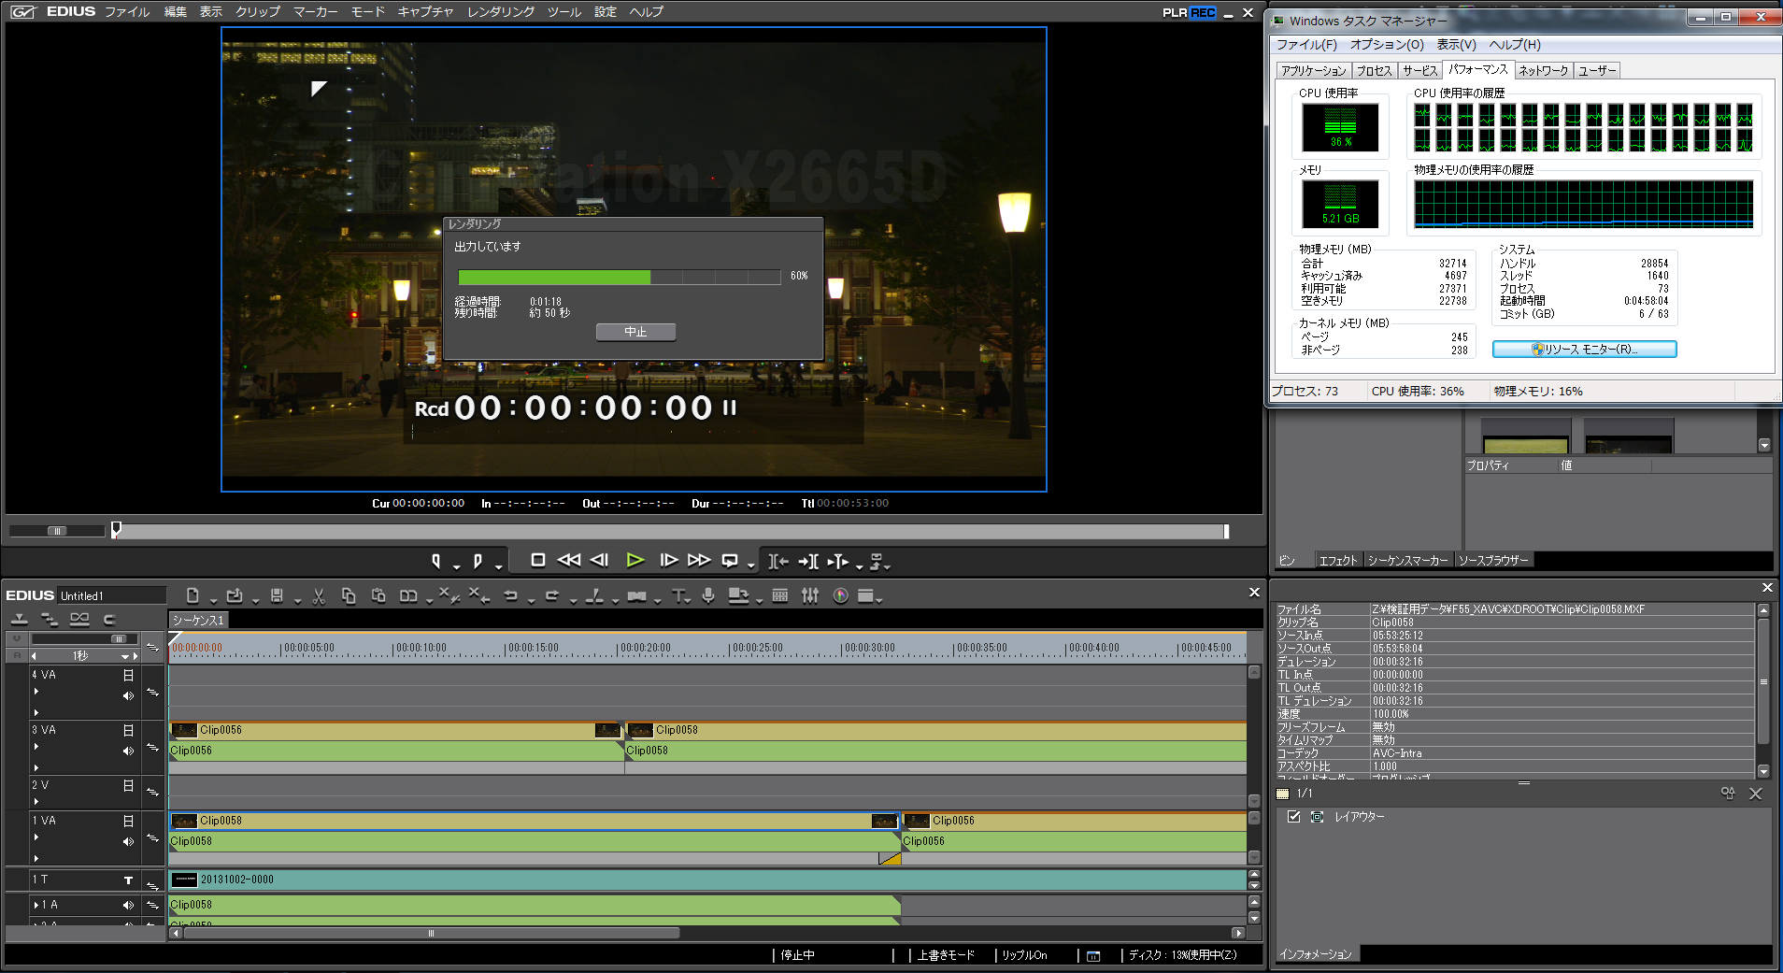
Task: Expand audio track 1 A triangle
Action: tap(36, 905)
